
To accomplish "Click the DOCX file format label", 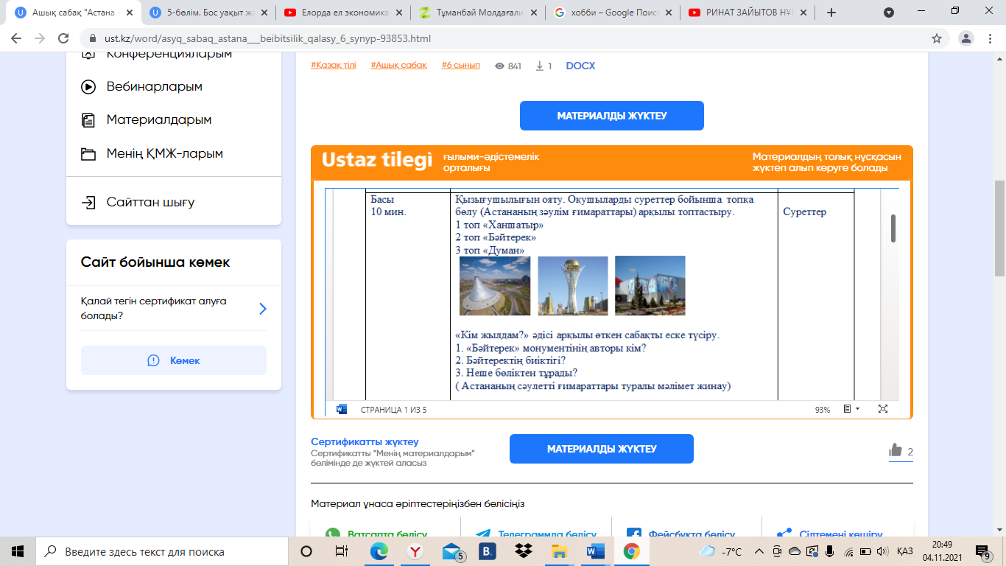I will point(580,66).
